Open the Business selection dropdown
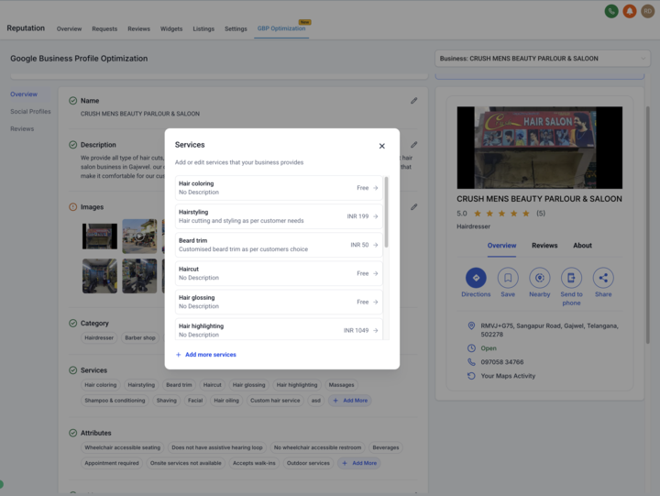The height and width of the screenshot is (496, 660). click(543, 59)
